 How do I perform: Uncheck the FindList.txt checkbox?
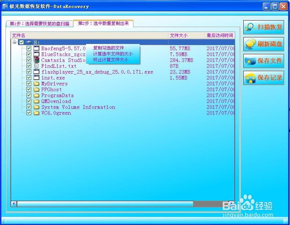(x=29, y=66)
